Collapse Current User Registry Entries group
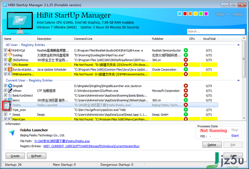Screen dimensions: 249x169 pos(238,80)
